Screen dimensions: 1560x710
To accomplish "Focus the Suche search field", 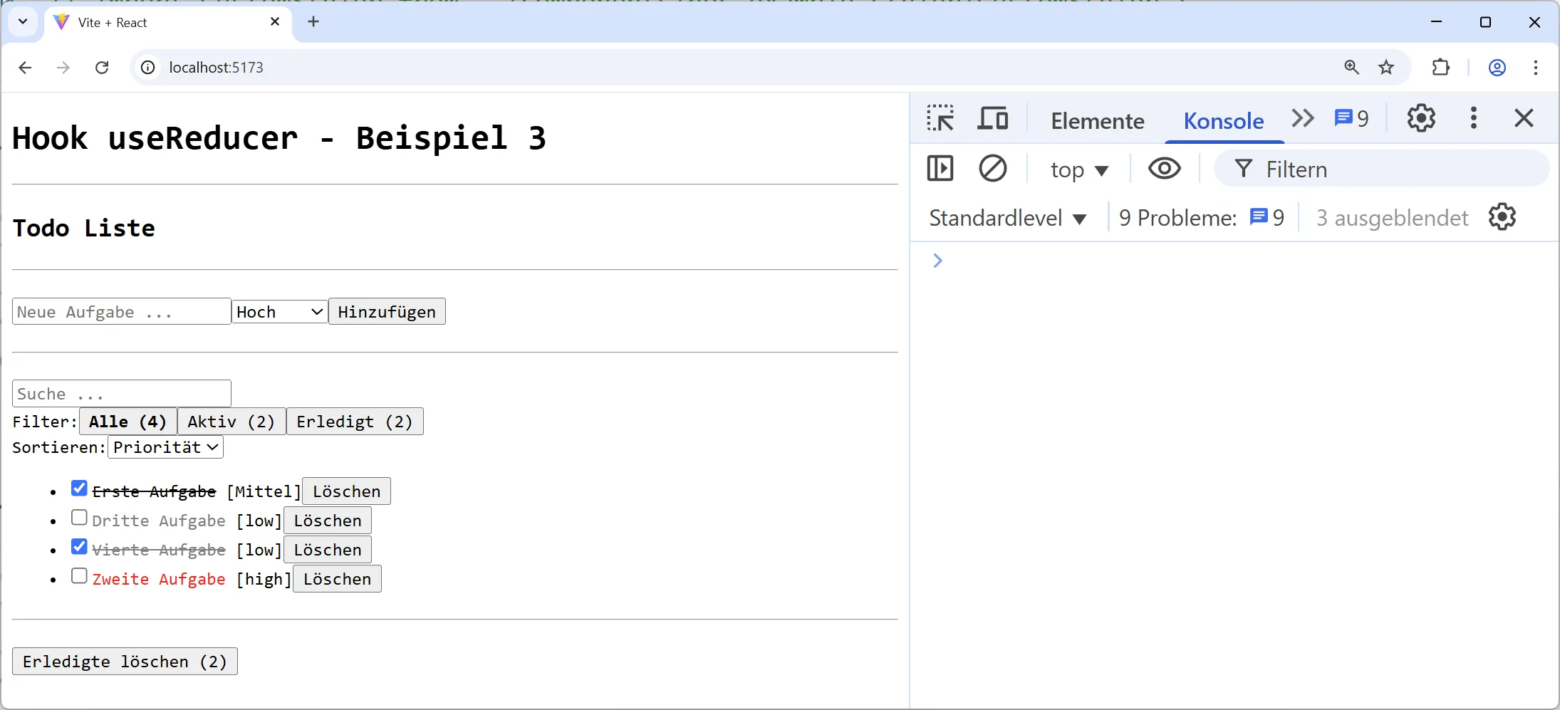I will point(122,394).
